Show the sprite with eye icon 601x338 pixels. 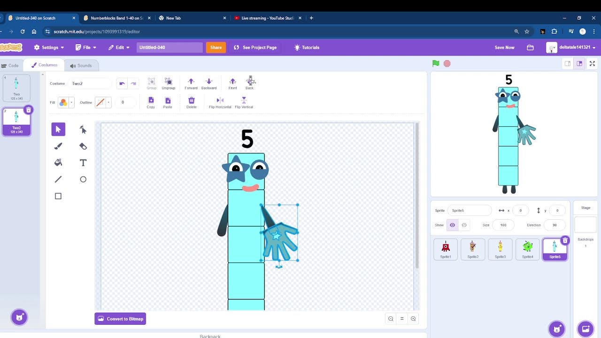click(452, 225)
